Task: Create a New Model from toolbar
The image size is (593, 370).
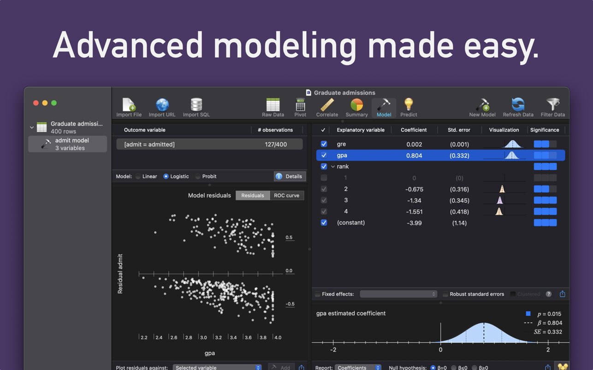Action: 482,105
